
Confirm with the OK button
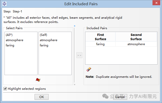click(42, 97)
